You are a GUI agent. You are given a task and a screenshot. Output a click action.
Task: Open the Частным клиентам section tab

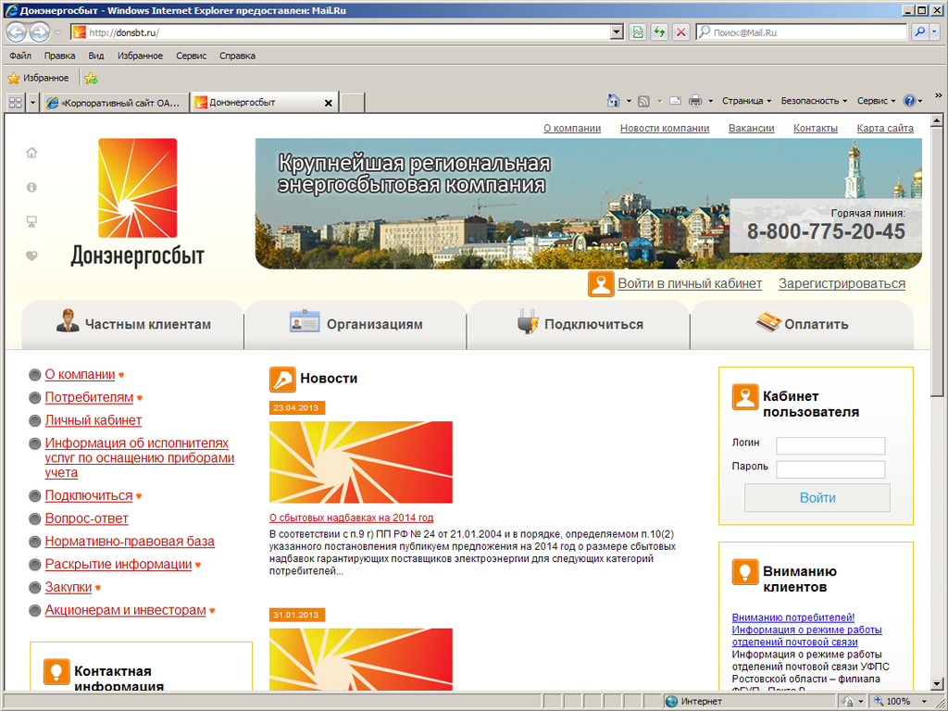pyautogui.click(x=132, y=325)
